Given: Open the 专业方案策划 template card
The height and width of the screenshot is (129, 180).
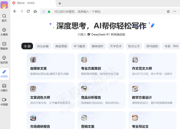Looking at the screenshot, I should coord(101,65).
